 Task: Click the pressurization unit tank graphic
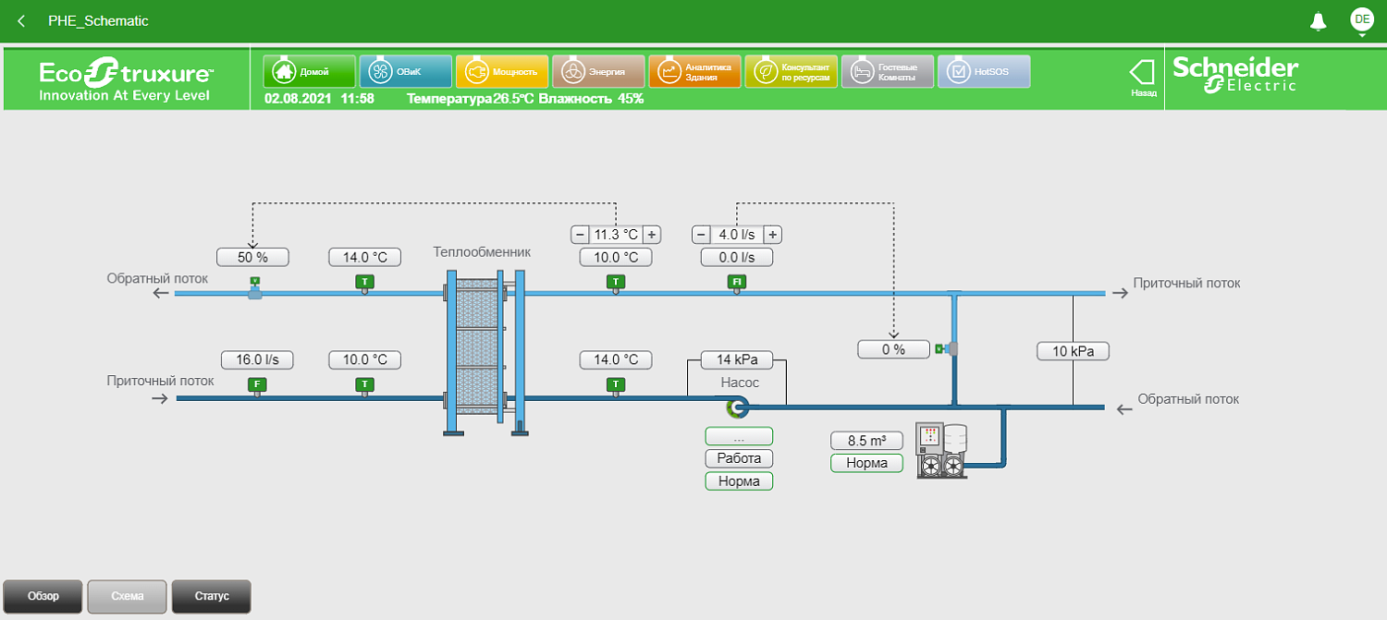pyautogui.click(x=941, y=451)
